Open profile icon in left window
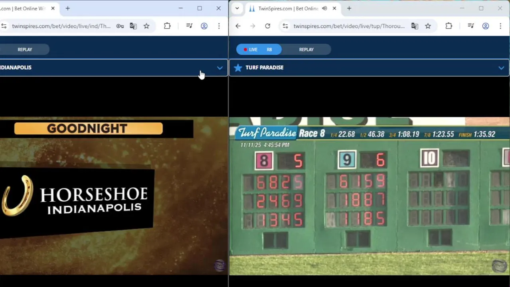Image resolution: width=510 pixels, height=287 pixels. pos(204,26)
